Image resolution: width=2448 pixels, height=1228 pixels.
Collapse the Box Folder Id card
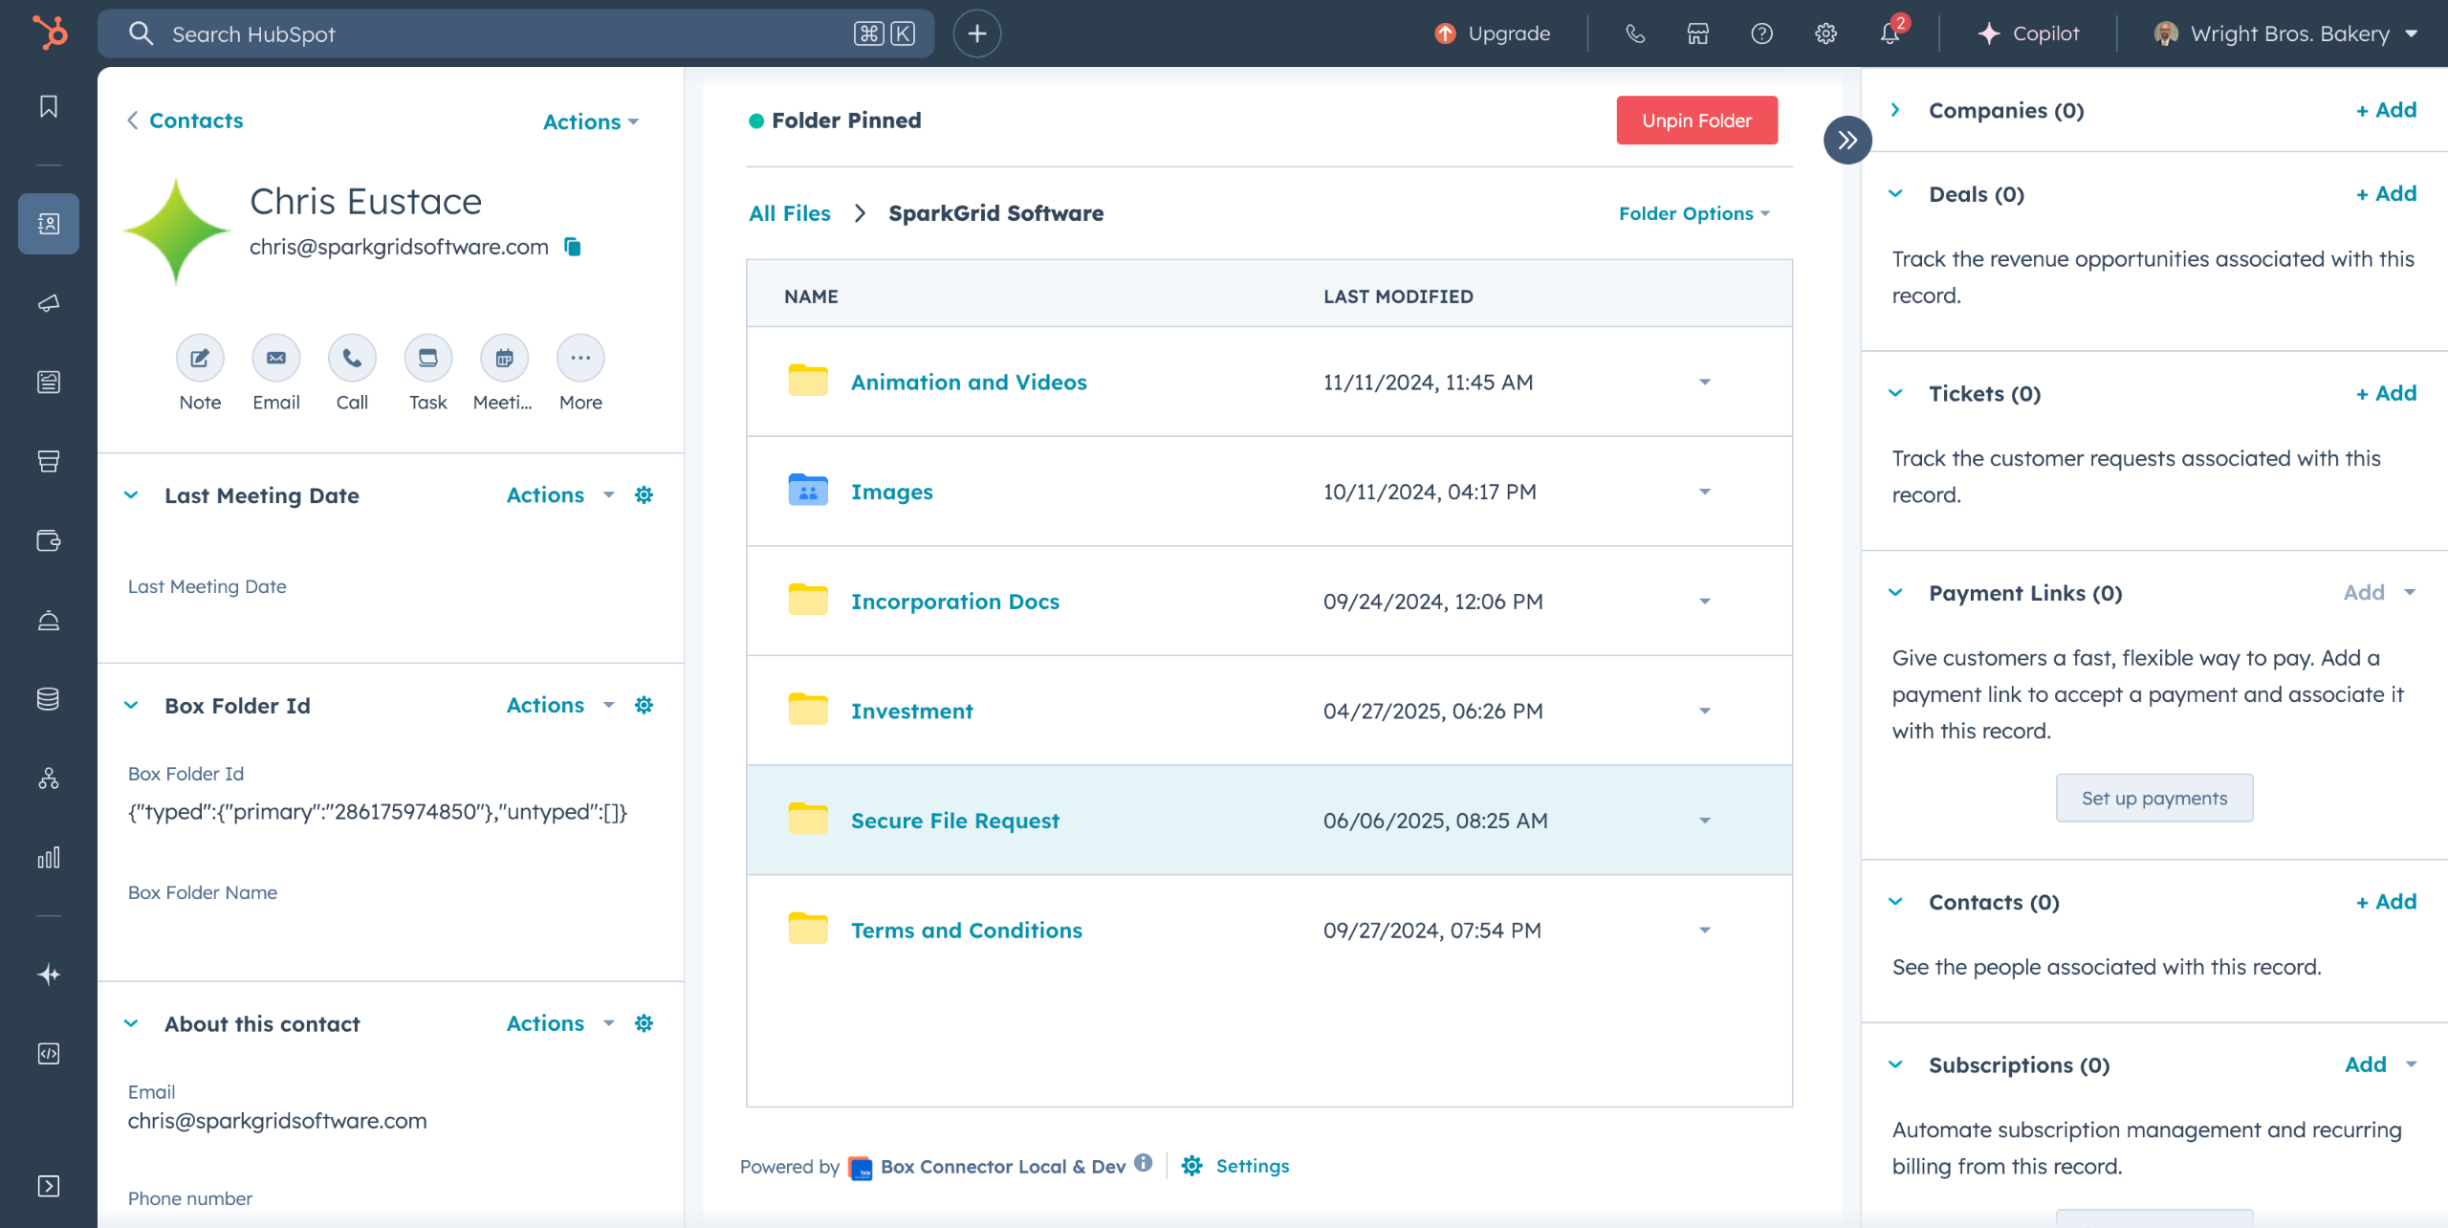pyautogui.click(x=131, y=705)
